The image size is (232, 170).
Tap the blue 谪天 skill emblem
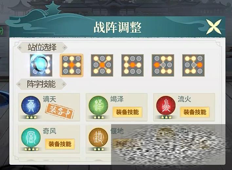pos(31,105)
